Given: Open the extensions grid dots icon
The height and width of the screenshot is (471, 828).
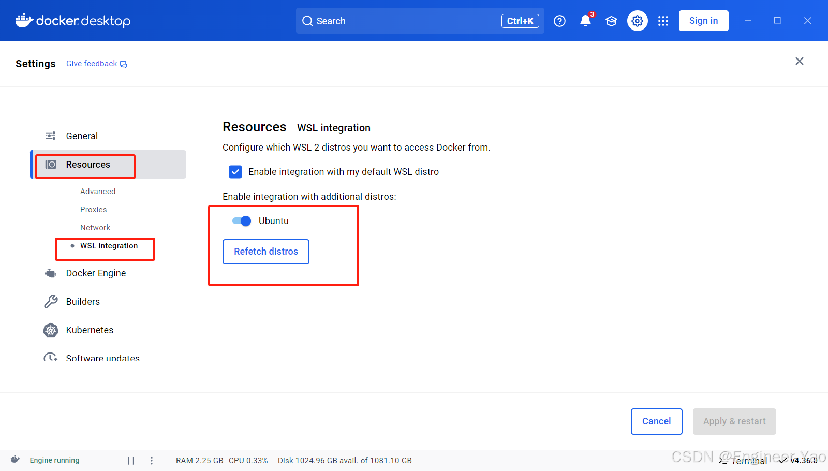Looking at the screenshot, I should click(x=663, y=21).
